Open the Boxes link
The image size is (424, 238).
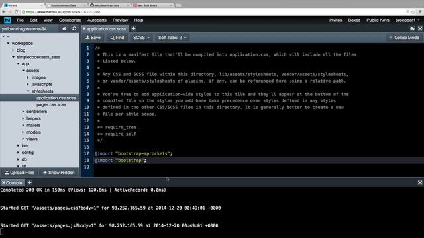[354, 20]
